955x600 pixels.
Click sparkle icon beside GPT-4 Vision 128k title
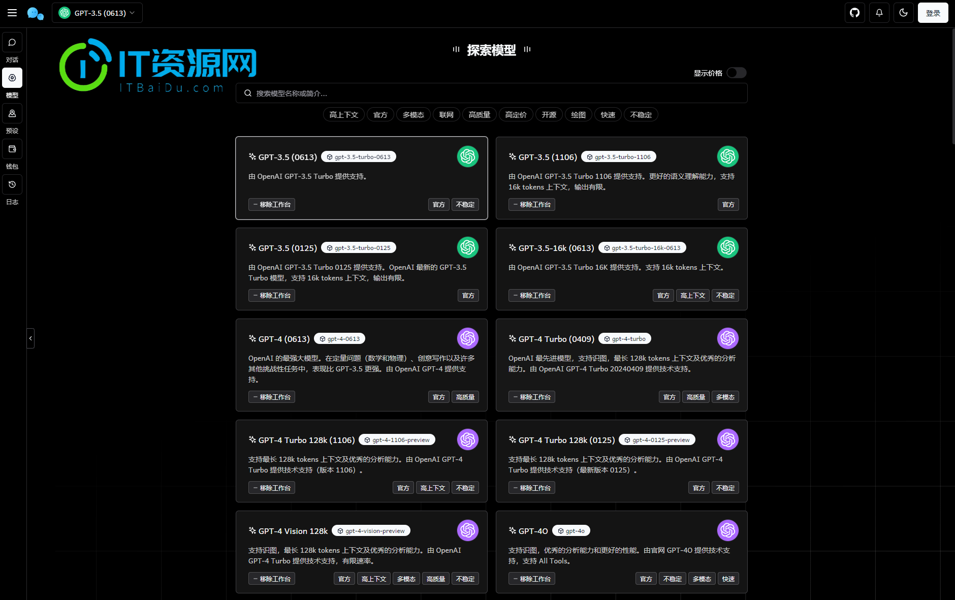click(x=252, y=531)
